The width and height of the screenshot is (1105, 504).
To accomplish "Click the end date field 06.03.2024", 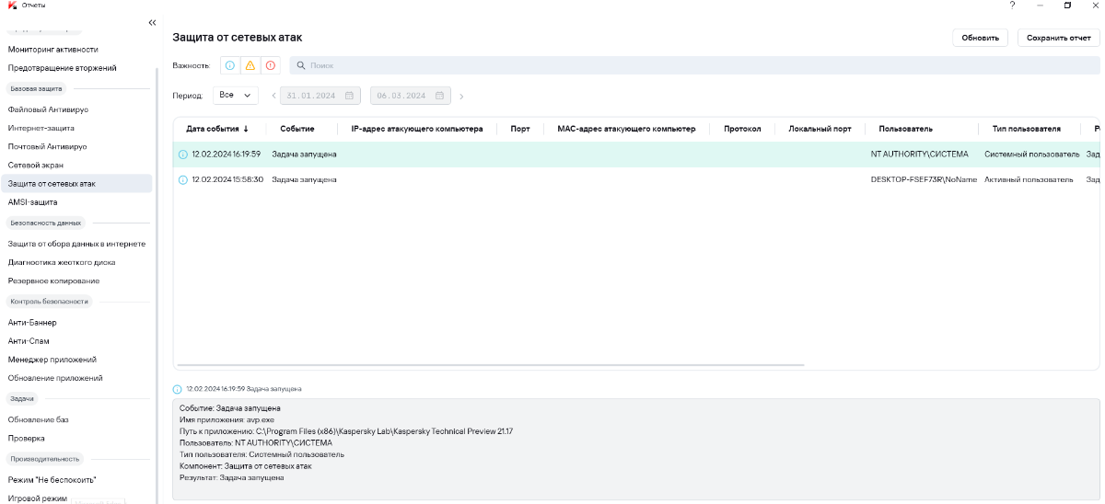I will tap(411, 96).
